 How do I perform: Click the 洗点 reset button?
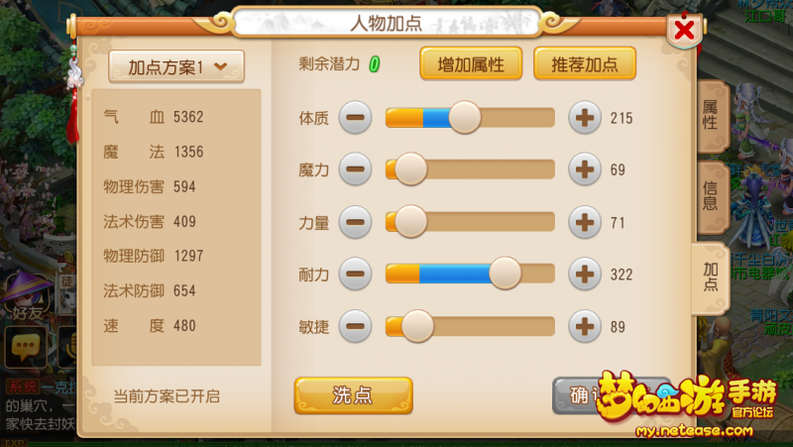click(x=354, y=395)
